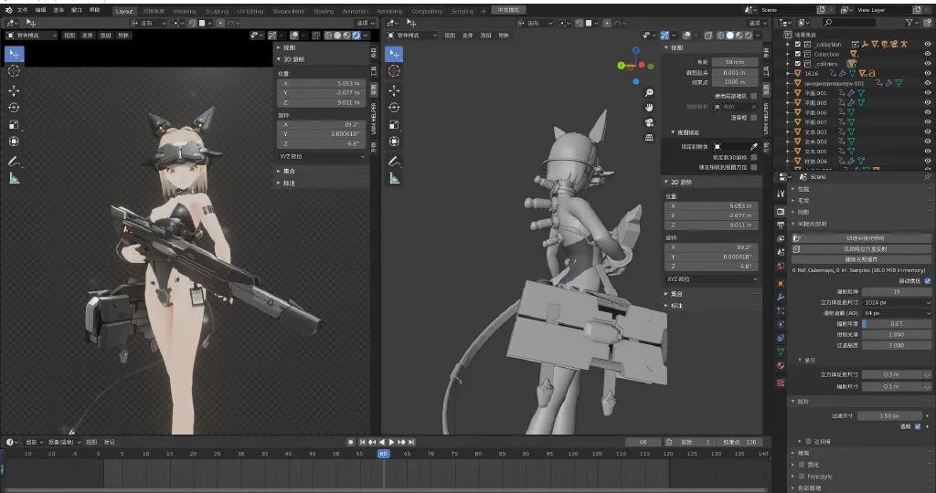
Task: Hide qweqweqweqweqw.001 with its eye icon
Action: pyautogui.click(x=928, y=83)
